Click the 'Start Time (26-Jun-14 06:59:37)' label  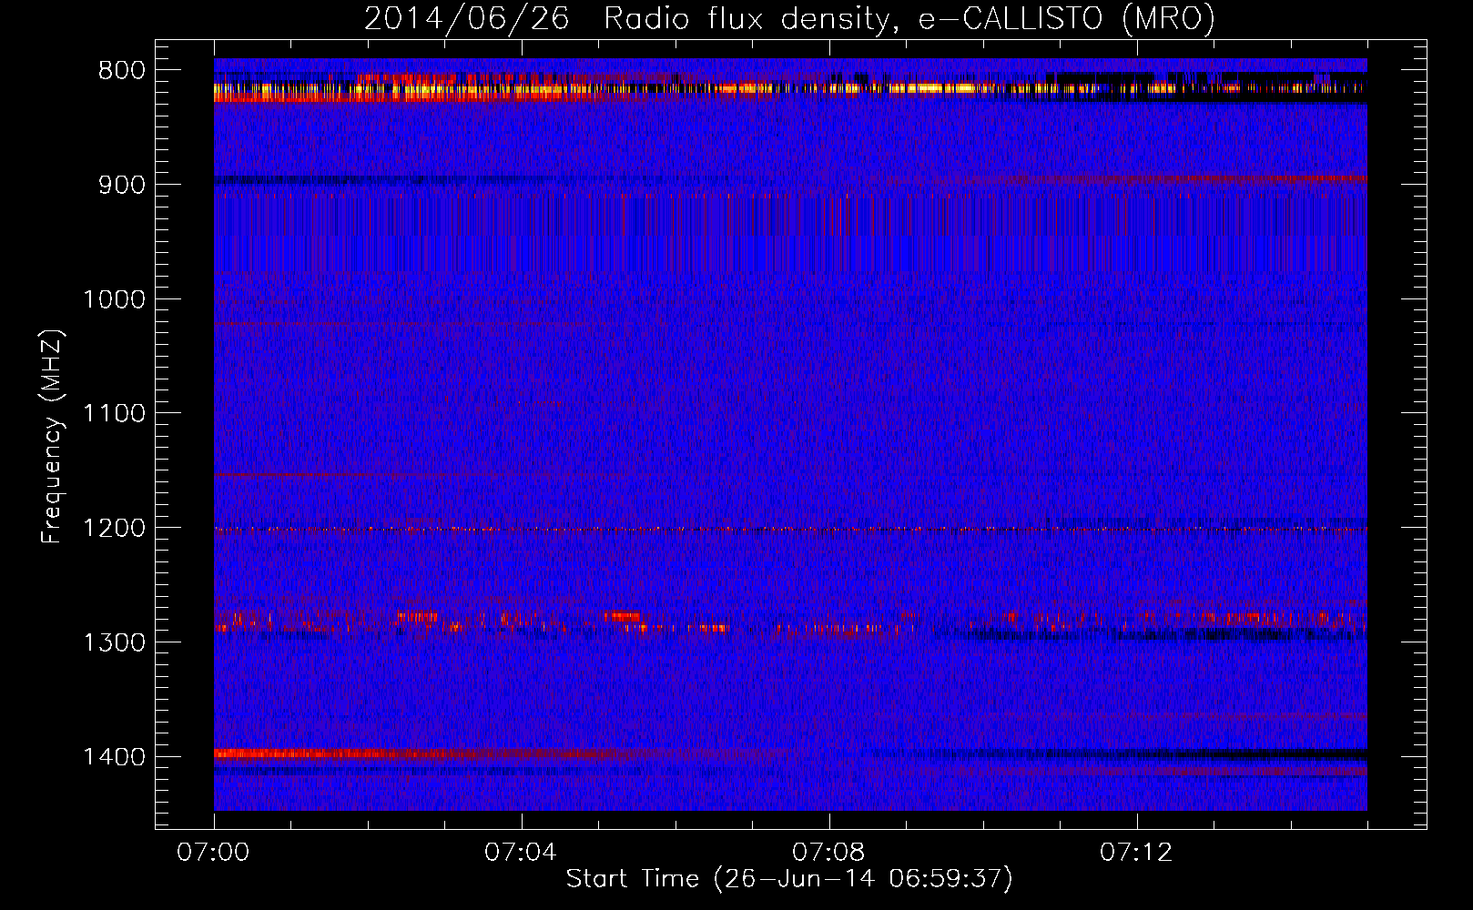[789, 879]
